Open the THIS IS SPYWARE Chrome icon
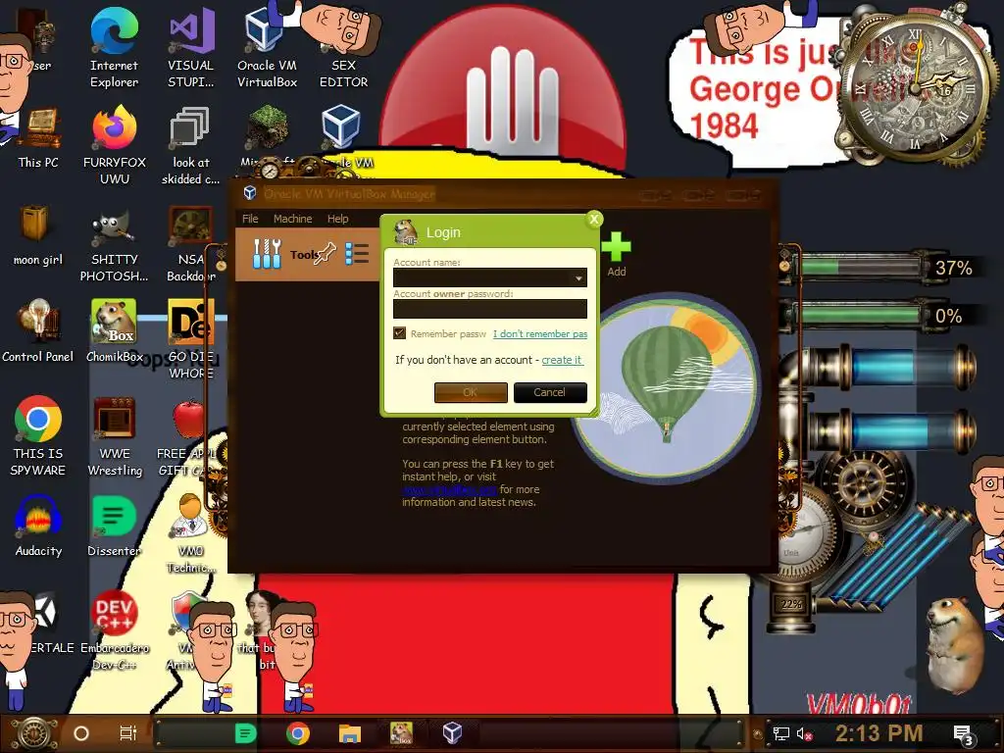 [38, 436]
